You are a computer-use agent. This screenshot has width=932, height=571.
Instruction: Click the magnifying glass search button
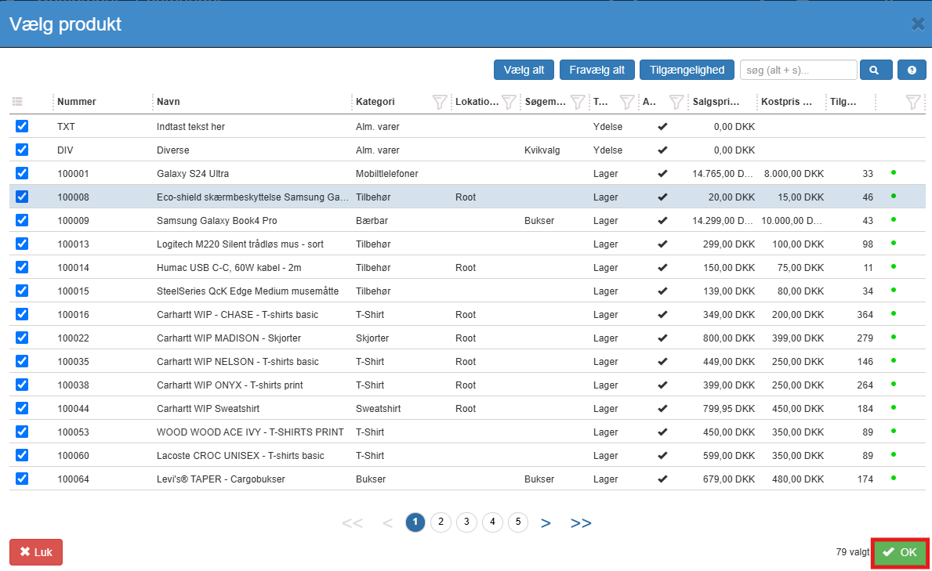pyautogui.click(x=876, y=70)
